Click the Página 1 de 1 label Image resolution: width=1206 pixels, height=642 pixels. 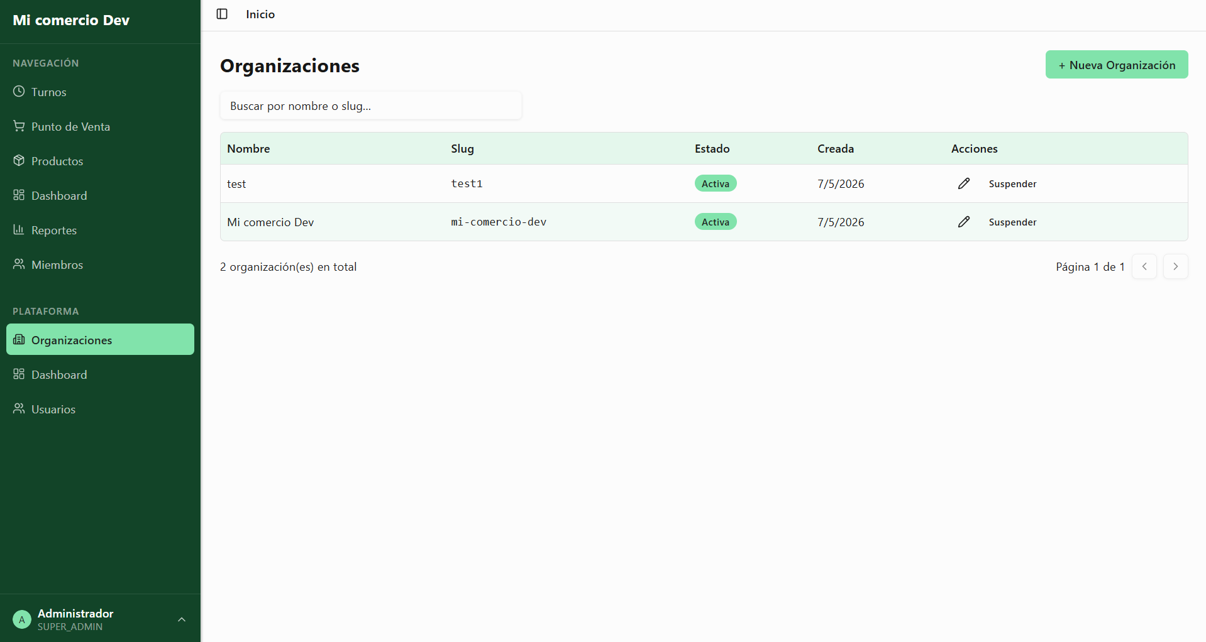[x=1090, y=266]
